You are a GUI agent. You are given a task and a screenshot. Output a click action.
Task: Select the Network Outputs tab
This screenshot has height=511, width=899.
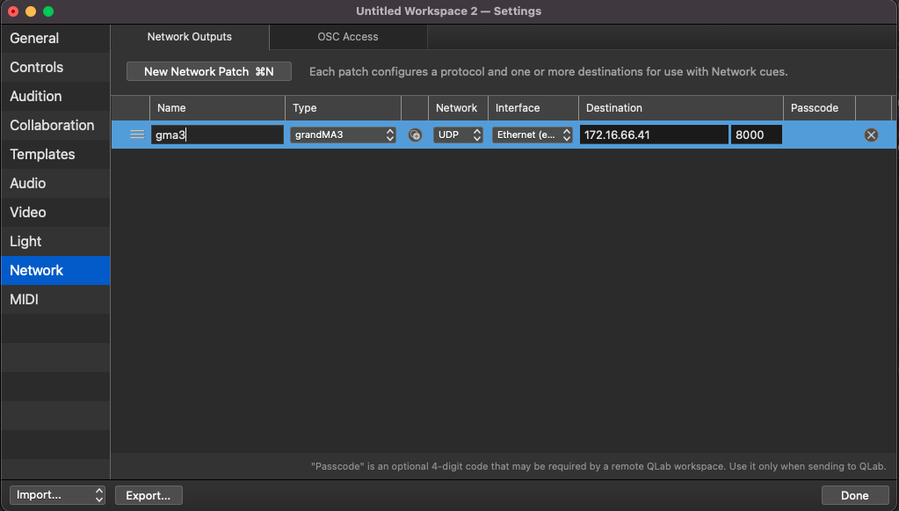point(190,37)
